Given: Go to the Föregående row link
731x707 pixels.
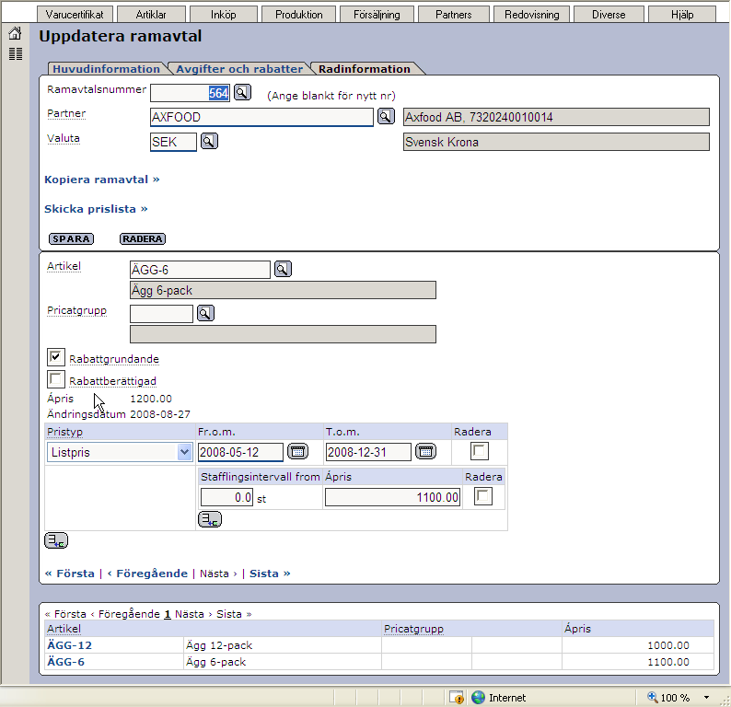Looking at the screenshot, I should click(147, 574).
